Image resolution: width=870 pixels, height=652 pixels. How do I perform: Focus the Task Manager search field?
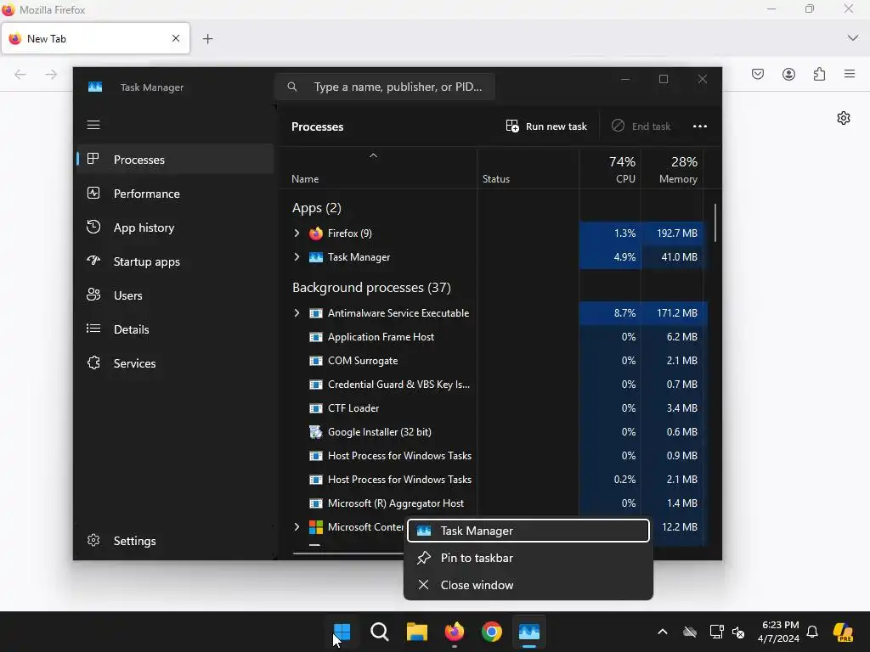(385, 87)
